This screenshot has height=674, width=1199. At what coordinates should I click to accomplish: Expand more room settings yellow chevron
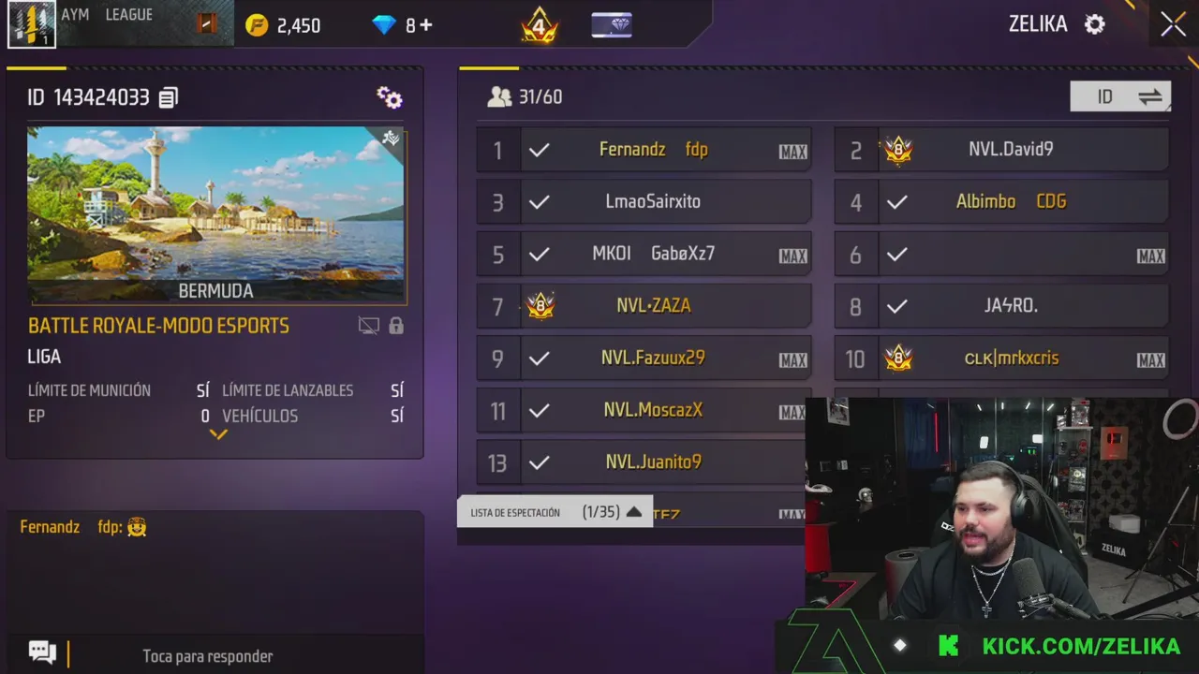coord(218,434)
